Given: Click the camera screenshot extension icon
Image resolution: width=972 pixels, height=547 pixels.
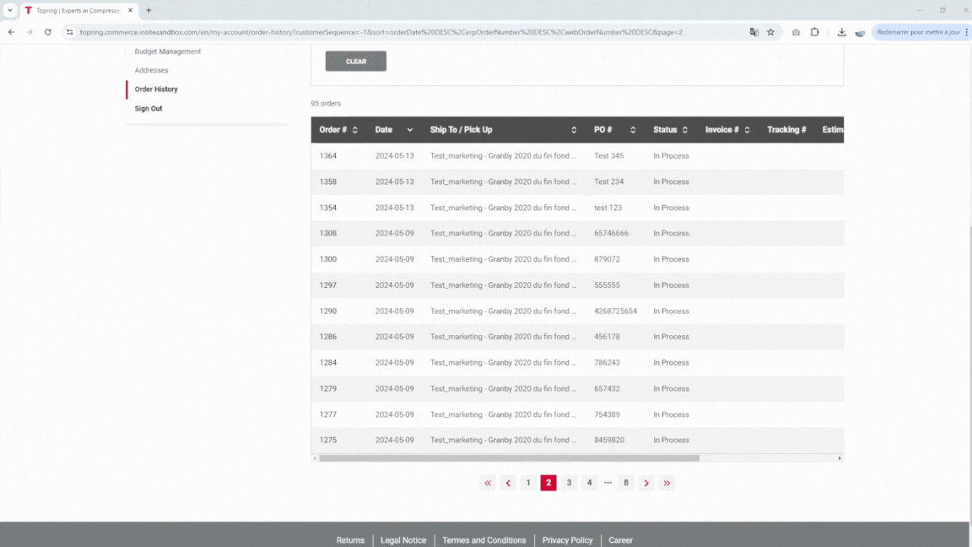Looking at the screenshot, I should (796, 32).
